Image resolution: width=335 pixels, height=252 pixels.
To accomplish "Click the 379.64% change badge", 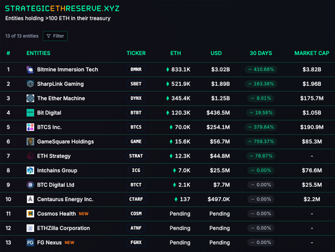I will (x=261, y=127).
